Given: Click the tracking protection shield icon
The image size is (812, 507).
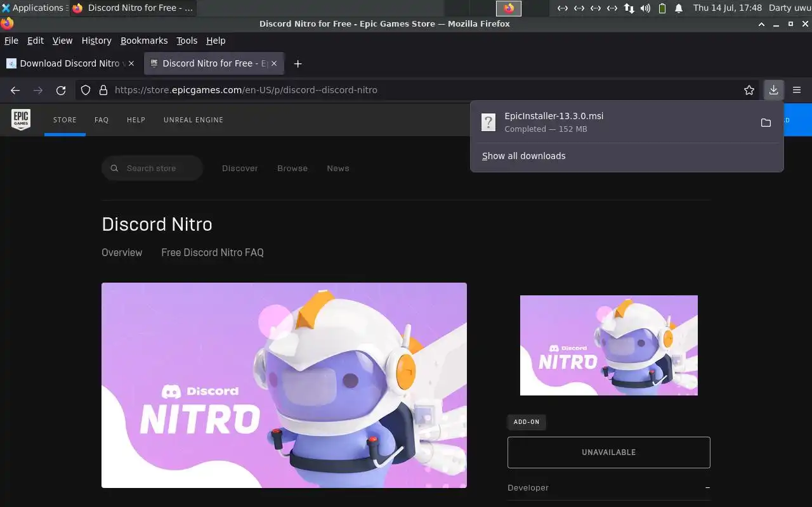Looking at the screenshot, I should pyautogui.click(x=86, y=90).
